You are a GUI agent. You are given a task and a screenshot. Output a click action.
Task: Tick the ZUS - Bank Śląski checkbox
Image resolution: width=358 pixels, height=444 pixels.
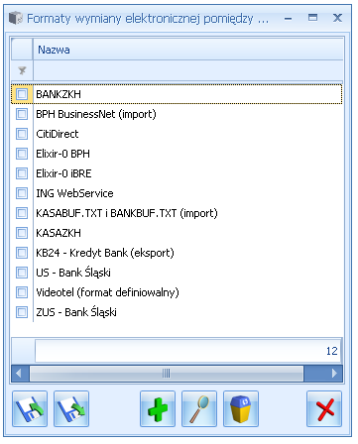[x=22, y=312]
